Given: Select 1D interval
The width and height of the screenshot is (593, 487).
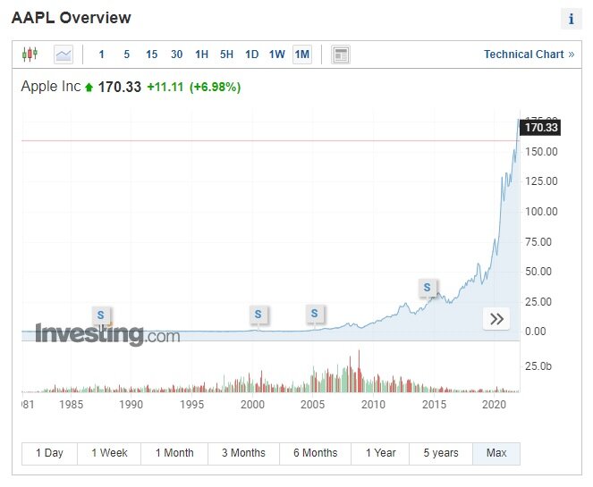Looking at the screenshot, I should [x=252, y=55].
